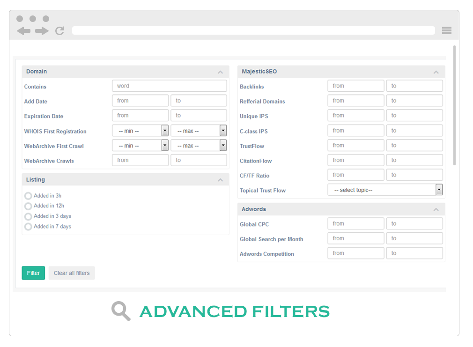The image size is (473, 347).
Task: Select the Added in 12h option
Action: (28, 206)
